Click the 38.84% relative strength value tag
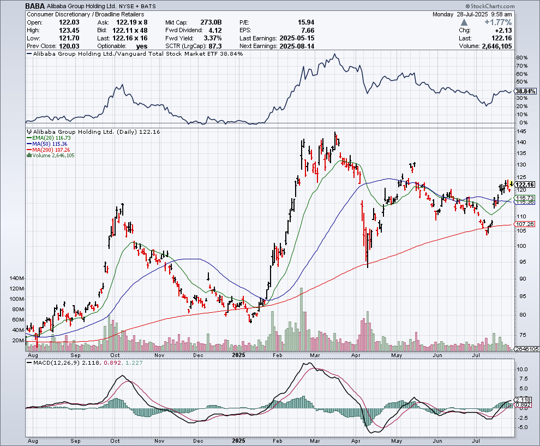Screen dimensions: 540x446 coord(525,91)
